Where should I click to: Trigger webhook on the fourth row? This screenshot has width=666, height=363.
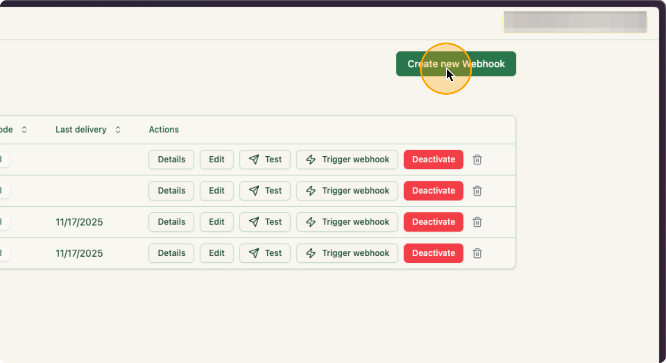coord(347,253)
